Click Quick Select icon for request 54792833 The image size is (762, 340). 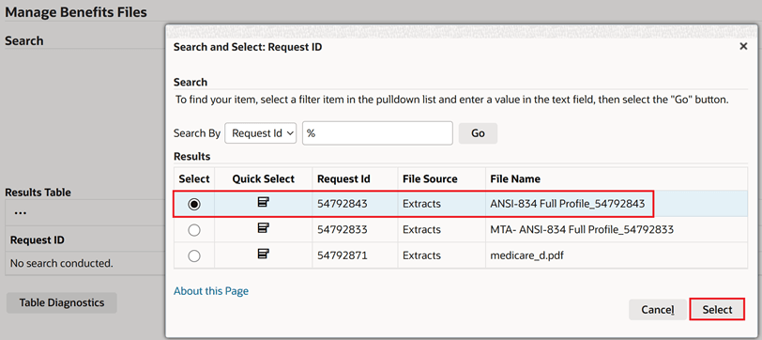click(264, 227)
